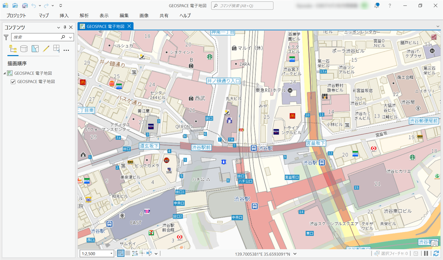Open the notifications bell
This screenshot has height=260, width=443.
coord(377,6)
